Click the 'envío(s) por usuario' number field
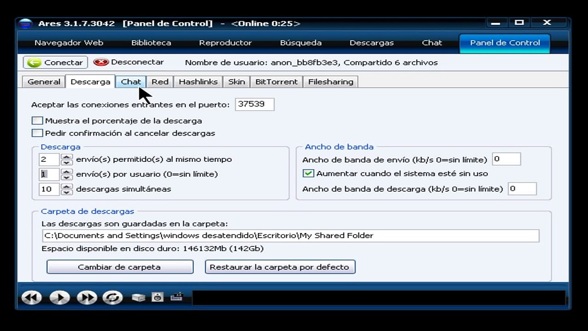The height and width of the screenshot is (331, 588). 49,174
